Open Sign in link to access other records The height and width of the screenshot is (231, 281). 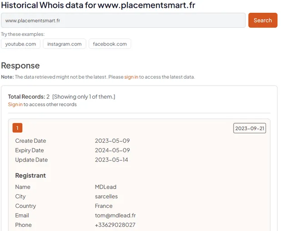coord(15,105)
